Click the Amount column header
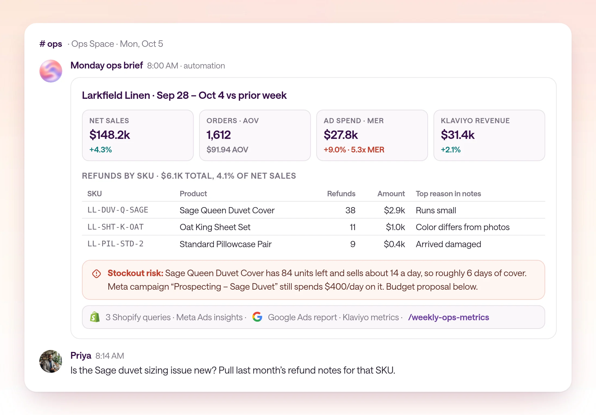The height and width of the screenshot is (415, 596). [x=391, y=194]
